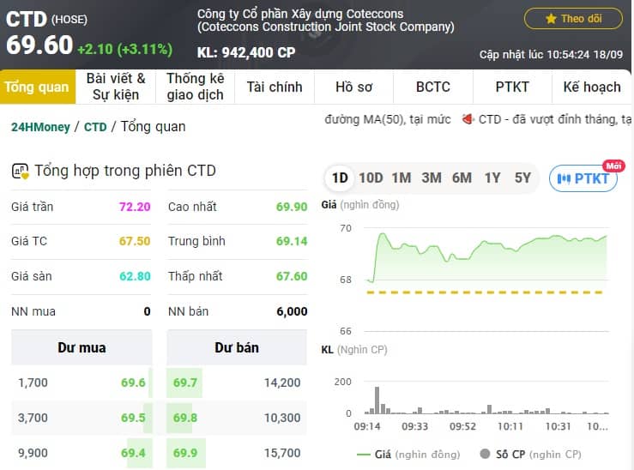Click the CTD ticker symbol in header

coord(27,19)
